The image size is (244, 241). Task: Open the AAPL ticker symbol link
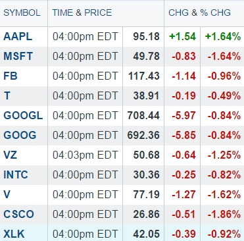pyautogui.click(x=18, y=36)
